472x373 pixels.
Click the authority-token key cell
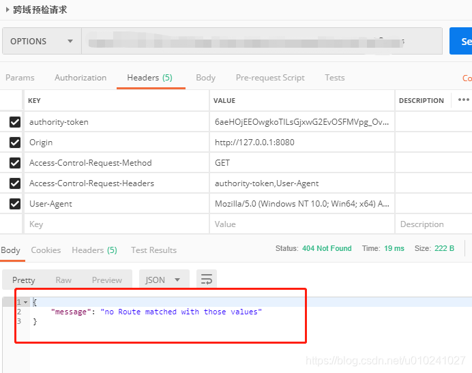(x=117, y=122)
